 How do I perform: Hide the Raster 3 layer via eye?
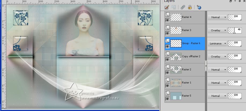coord(167,33)
